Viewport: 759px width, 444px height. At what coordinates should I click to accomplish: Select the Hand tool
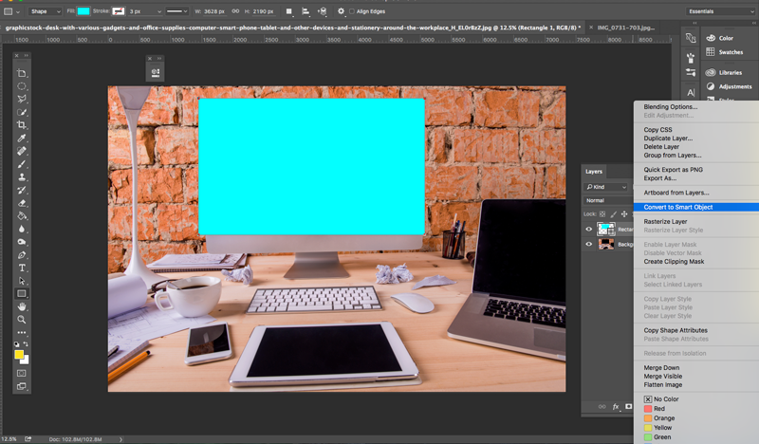(22, 306)
